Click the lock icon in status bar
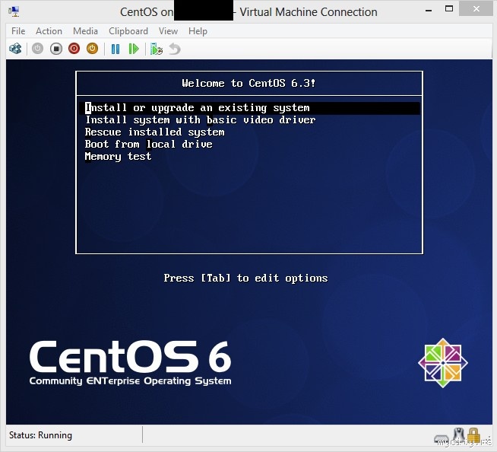The image size is (497, 452). click(x=474, y=435)
